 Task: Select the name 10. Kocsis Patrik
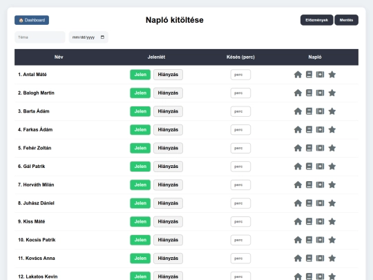tap(37, 240)
